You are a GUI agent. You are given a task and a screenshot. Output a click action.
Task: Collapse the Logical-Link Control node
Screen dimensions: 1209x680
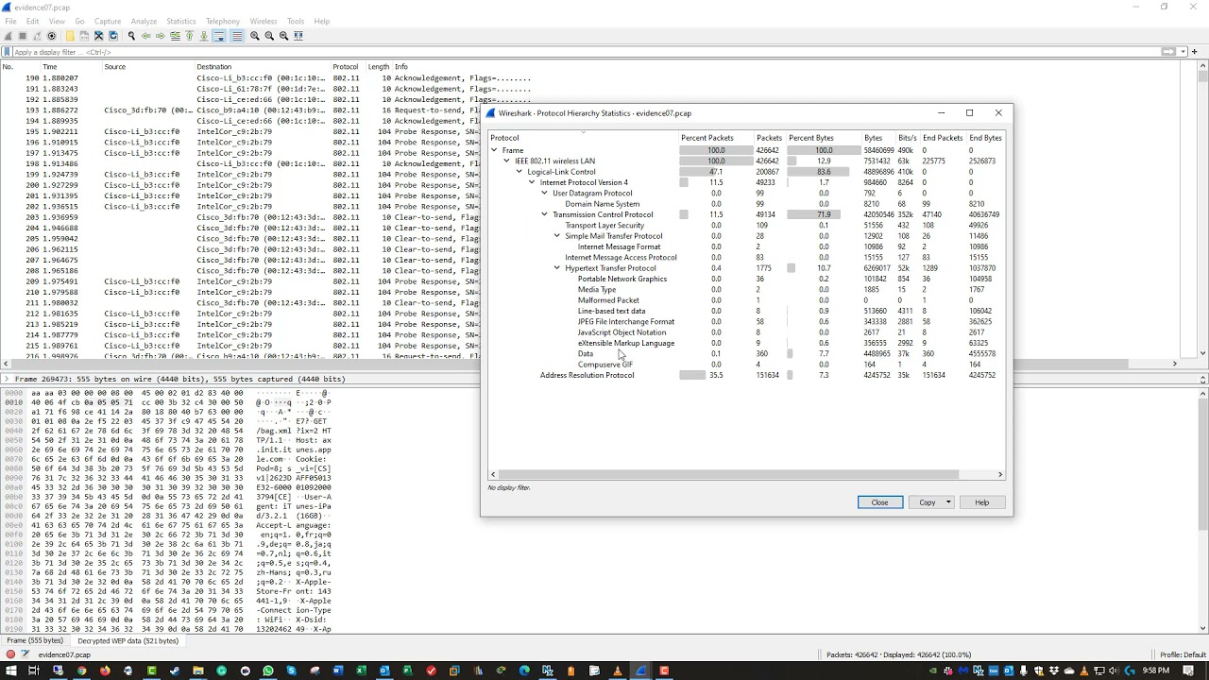pos(519,172)
